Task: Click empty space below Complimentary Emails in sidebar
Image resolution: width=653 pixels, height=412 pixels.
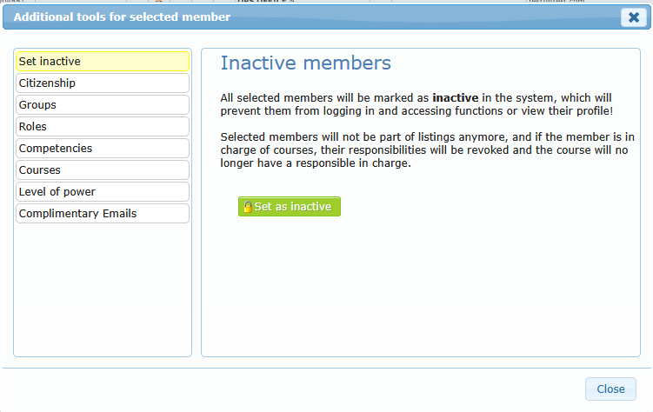Action: click(x=102, y=287)
